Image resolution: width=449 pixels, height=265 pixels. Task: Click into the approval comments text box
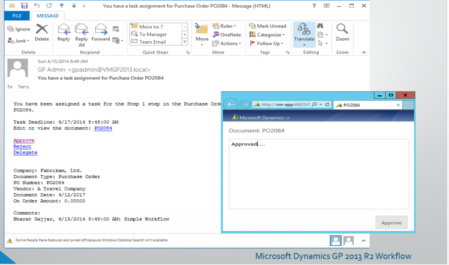(319, 174)
